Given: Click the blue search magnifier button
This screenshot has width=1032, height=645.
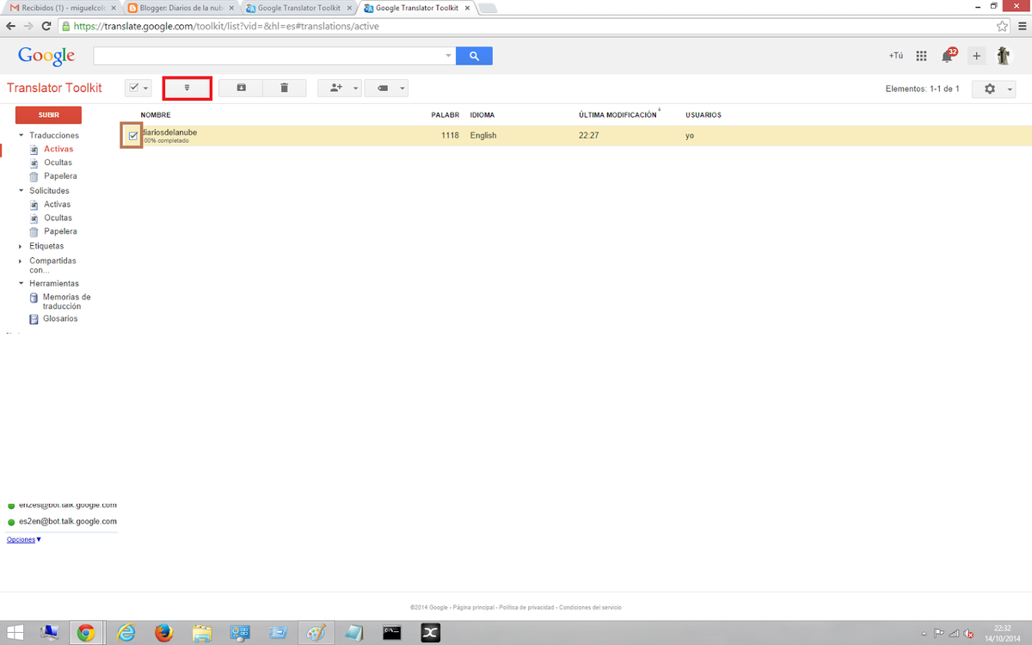Looking at the screenshot, I should pyautogui.click(x=474, y=56).
